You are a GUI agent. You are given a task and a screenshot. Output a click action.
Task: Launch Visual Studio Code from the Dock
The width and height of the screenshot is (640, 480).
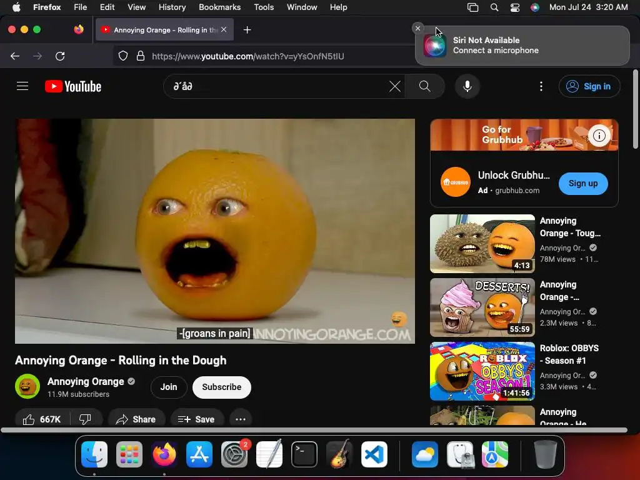click(x=374, y=454)
